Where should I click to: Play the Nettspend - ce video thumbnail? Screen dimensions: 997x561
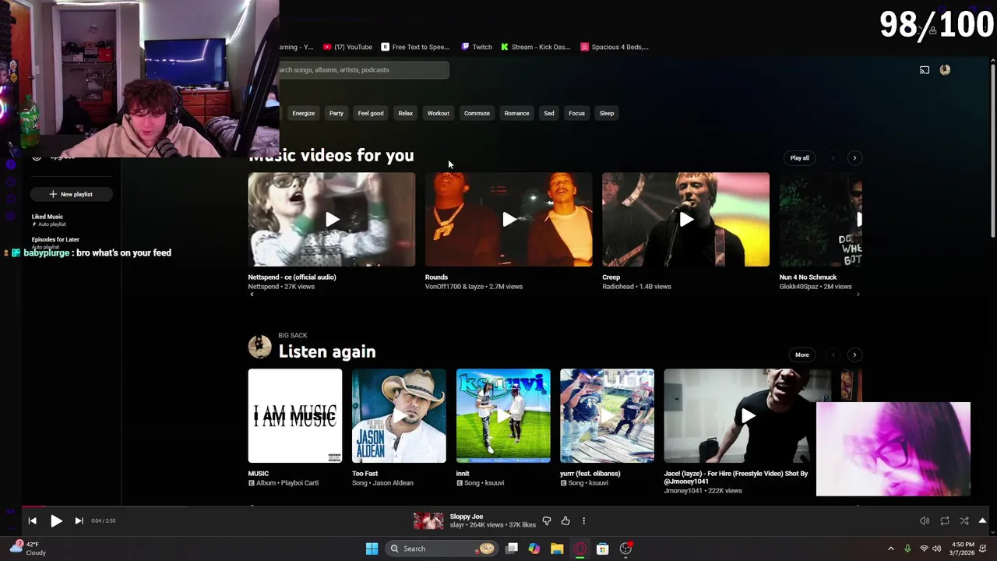[x=332, y=220]
